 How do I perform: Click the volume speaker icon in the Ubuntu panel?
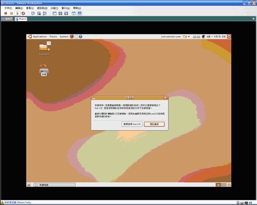[208, 37]
